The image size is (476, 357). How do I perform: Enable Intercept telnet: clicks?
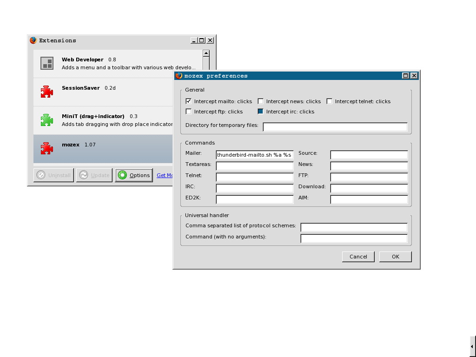tap(330, 101)
